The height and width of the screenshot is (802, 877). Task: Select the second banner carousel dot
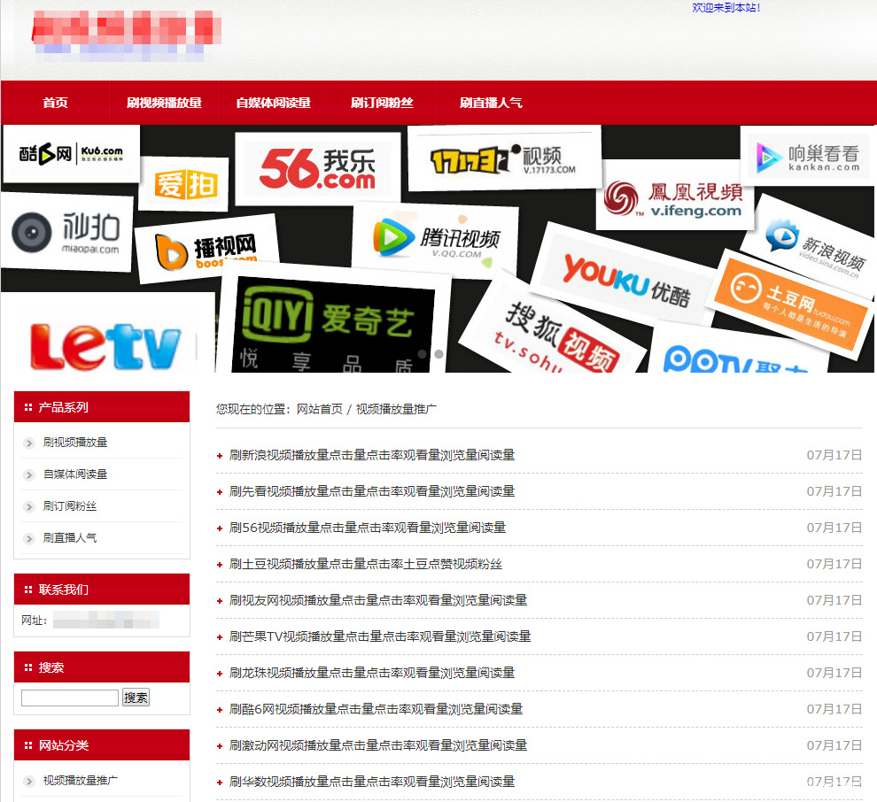click(439, 354)
